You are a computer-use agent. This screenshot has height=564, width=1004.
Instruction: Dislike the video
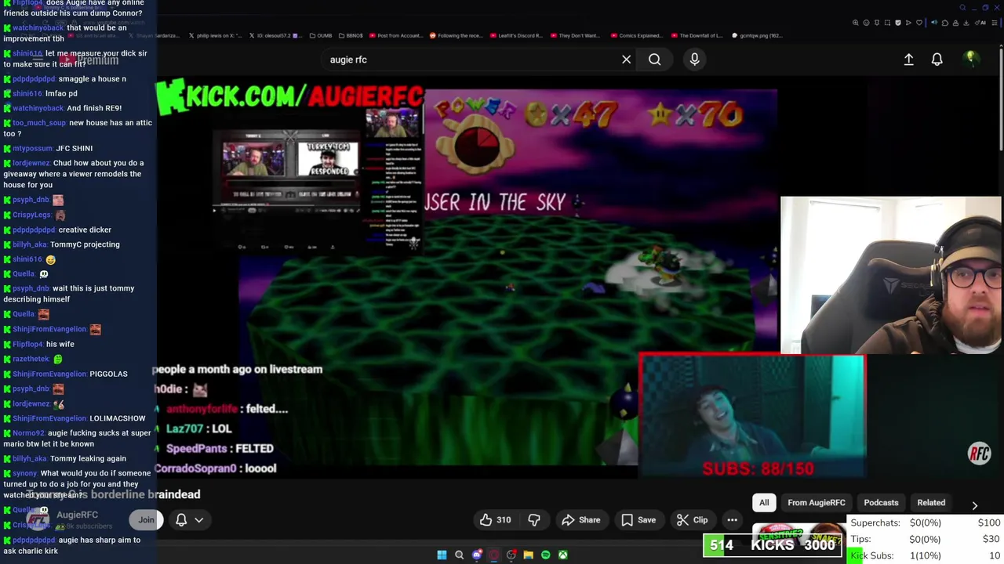533,520
